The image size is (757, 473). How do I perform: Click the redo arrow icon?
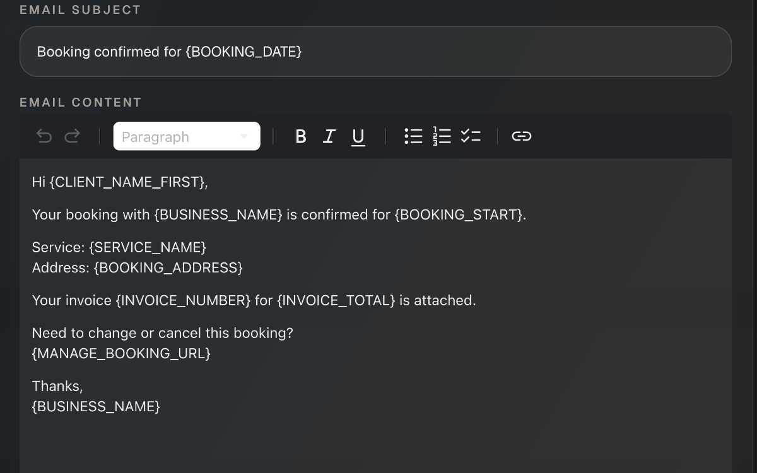[x=73, y=136]
